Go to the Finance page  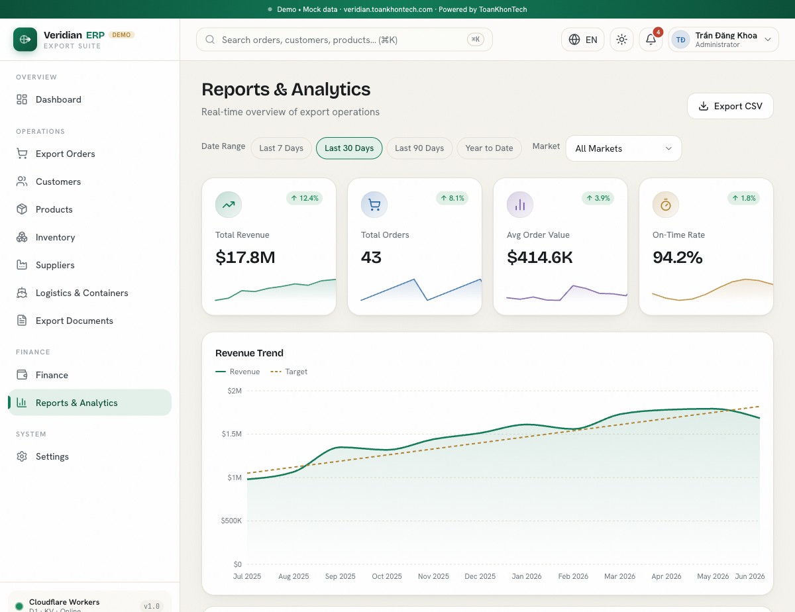tap(89, 375)
